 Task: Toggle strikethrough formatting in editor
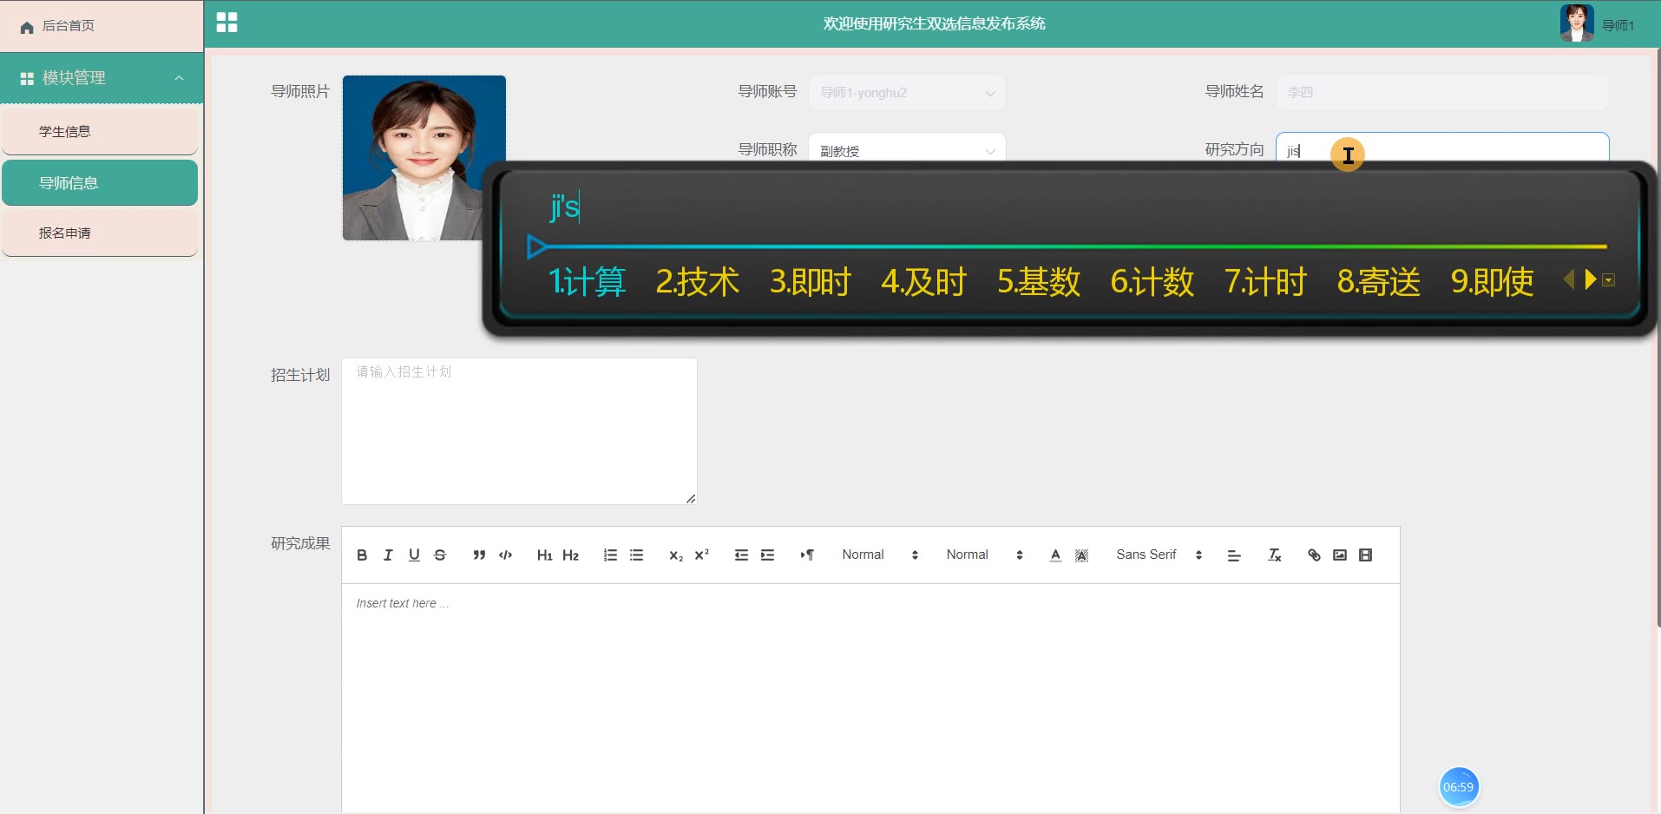pyautogui.click(x=440, y=555)
